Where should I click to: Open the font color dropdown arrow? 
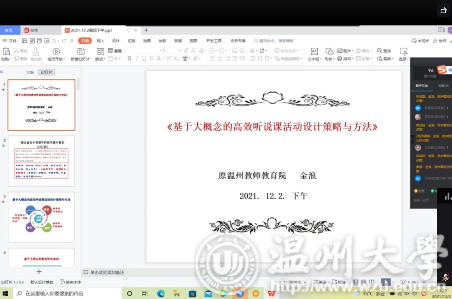(x=163, y=58)
